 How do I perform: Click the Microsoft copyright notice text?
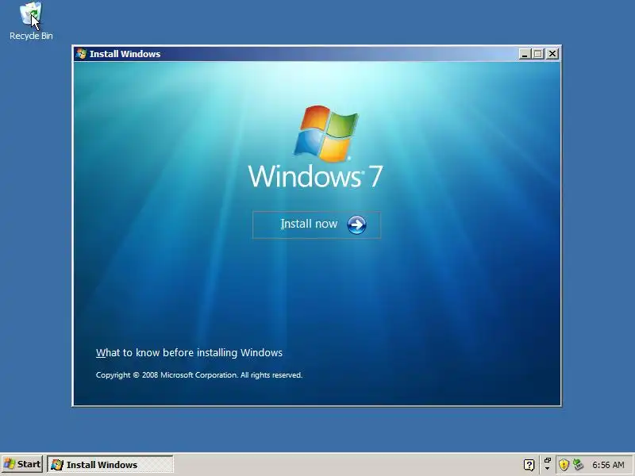tap(199, 375)
